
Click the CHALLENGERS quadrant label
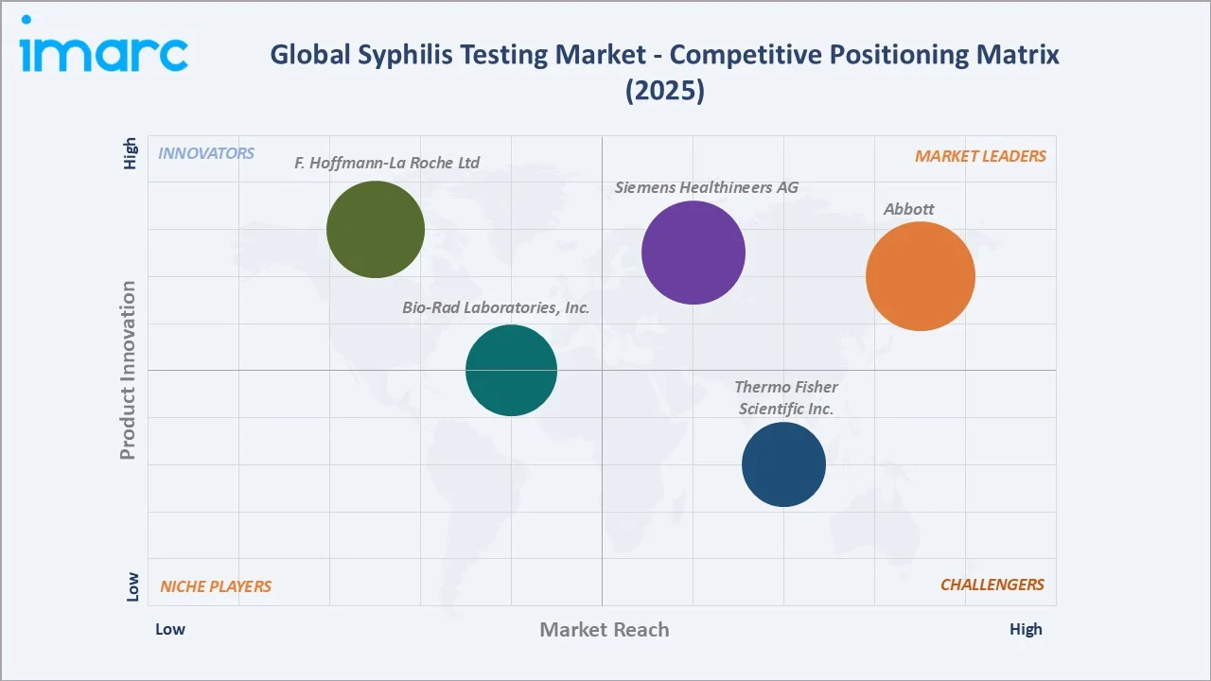[x=992, y=585]
